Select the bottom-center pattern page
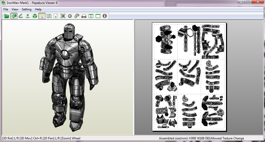 point(189,112)
